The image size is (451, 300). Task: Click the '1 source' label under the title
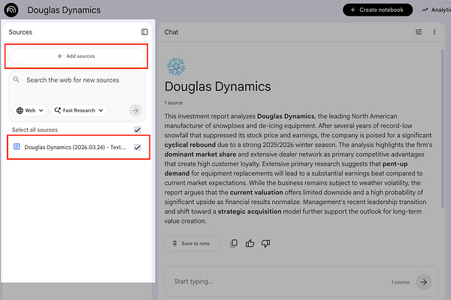(174, 103)
